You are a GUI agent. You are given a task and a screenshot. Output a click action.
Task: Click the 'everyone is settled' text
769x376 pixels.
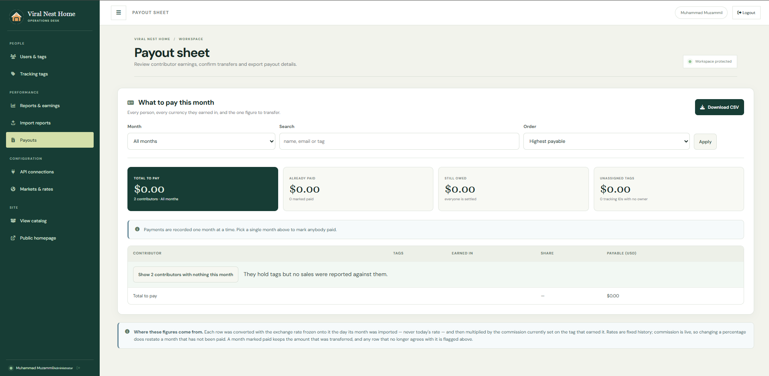pos(460,199)
